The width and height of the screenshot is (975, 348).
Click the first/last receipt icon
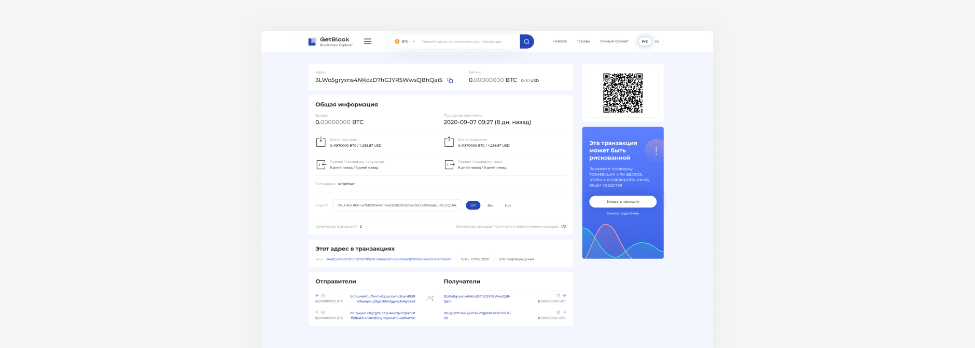[x=321, y=164]
